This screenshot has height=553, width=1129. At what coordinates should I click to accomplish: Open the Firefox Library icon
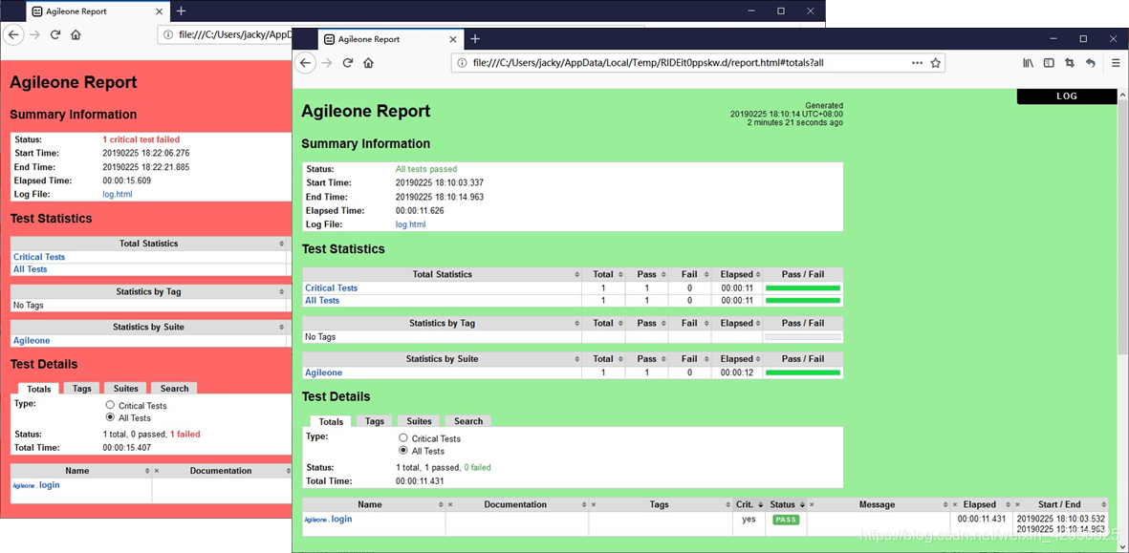point(1029,63)
